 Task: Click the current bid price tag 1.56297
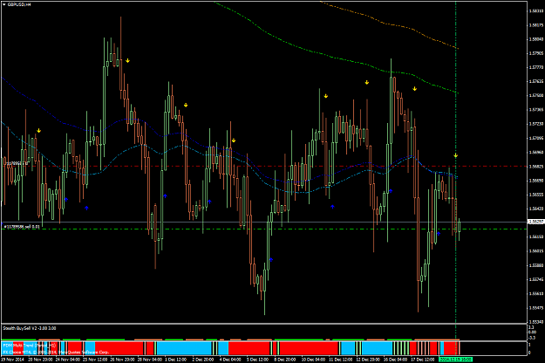point(536,222)
